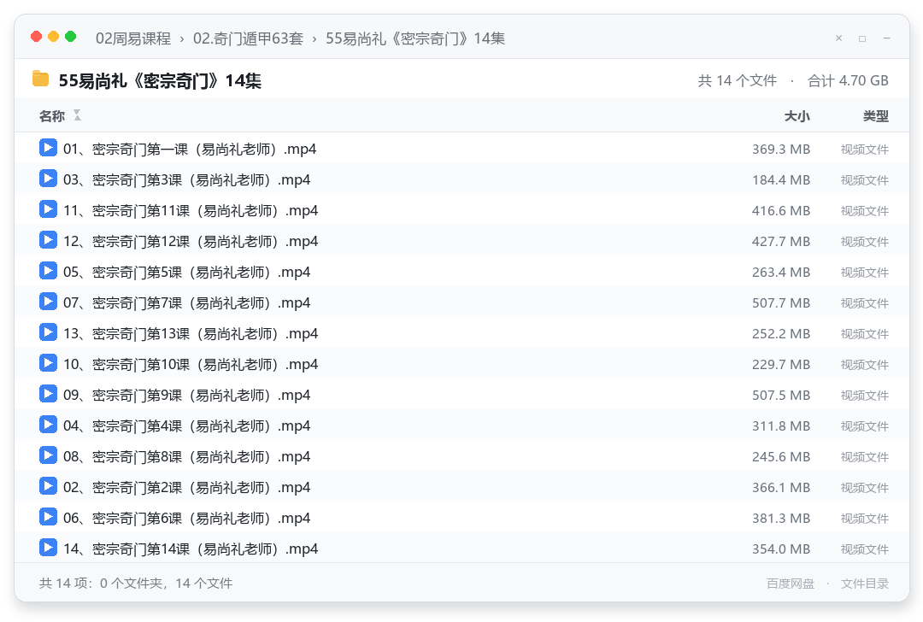Click the 合计 4.70 GB summary text

[848, 80]
